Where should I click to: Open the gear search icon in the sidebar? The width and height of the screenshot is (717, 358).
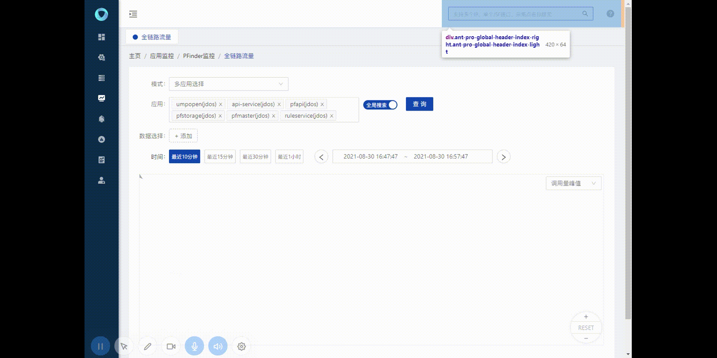pyautogui.click(x=101, y=57)
